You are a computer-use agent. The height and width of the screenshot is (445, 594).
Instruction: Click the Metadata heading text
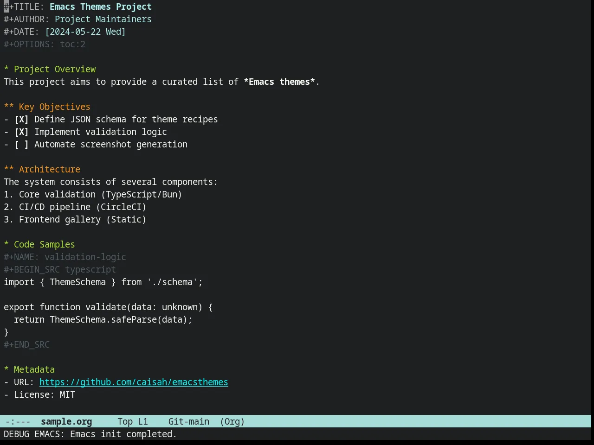pos(34,370)
